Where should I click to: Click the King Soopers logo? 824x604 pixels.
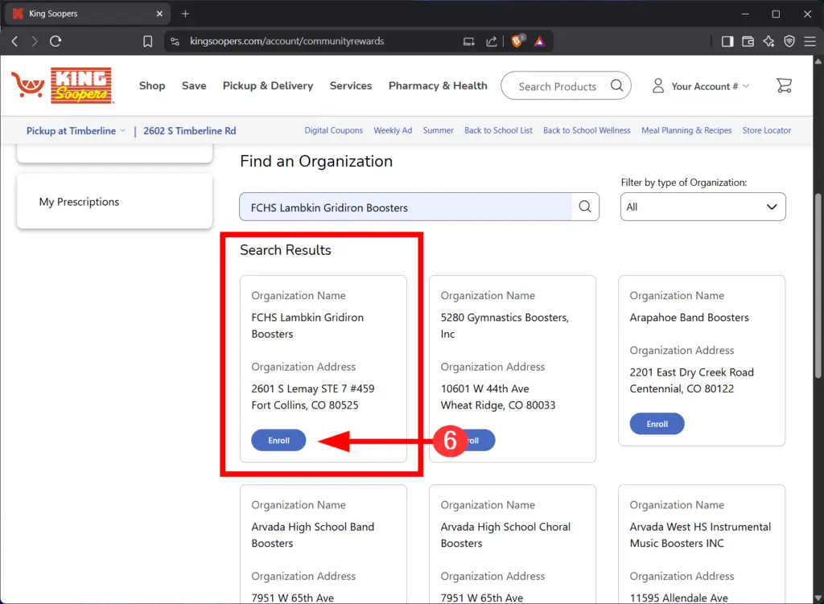63,85
